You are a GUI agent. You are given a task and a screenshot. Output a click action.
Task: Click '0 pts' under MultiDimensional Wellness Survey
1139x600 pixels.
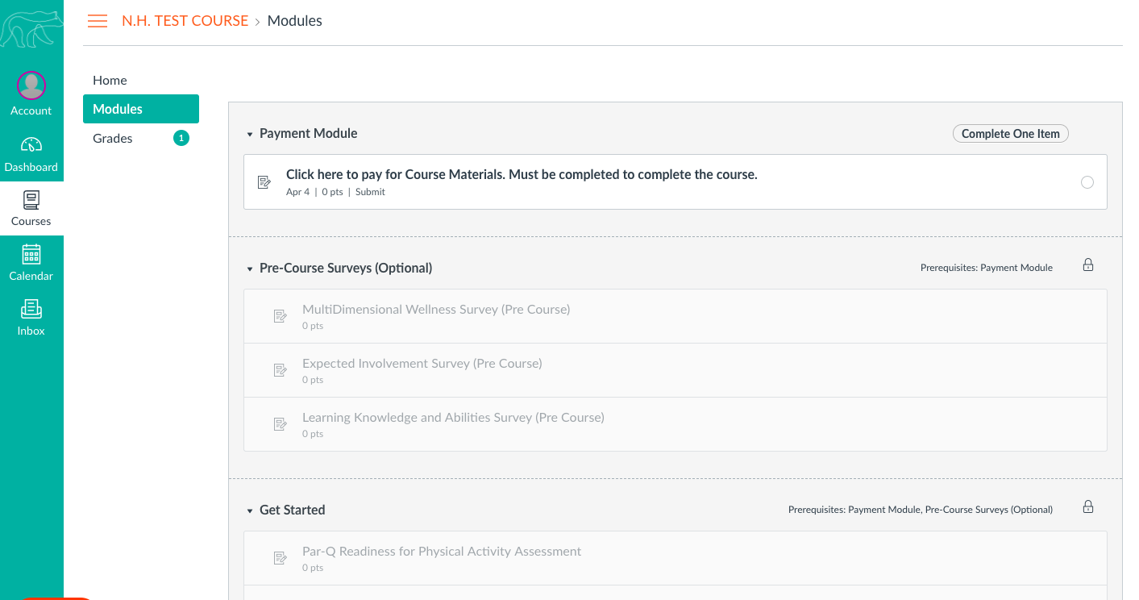pyautogui.click(x=313, y=326)
